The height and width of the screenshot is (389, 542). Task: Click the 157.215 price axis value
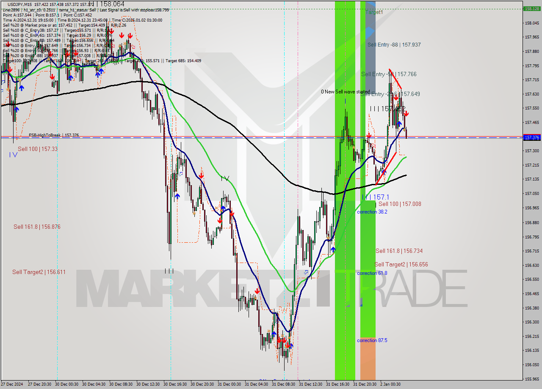coord(531,165)
